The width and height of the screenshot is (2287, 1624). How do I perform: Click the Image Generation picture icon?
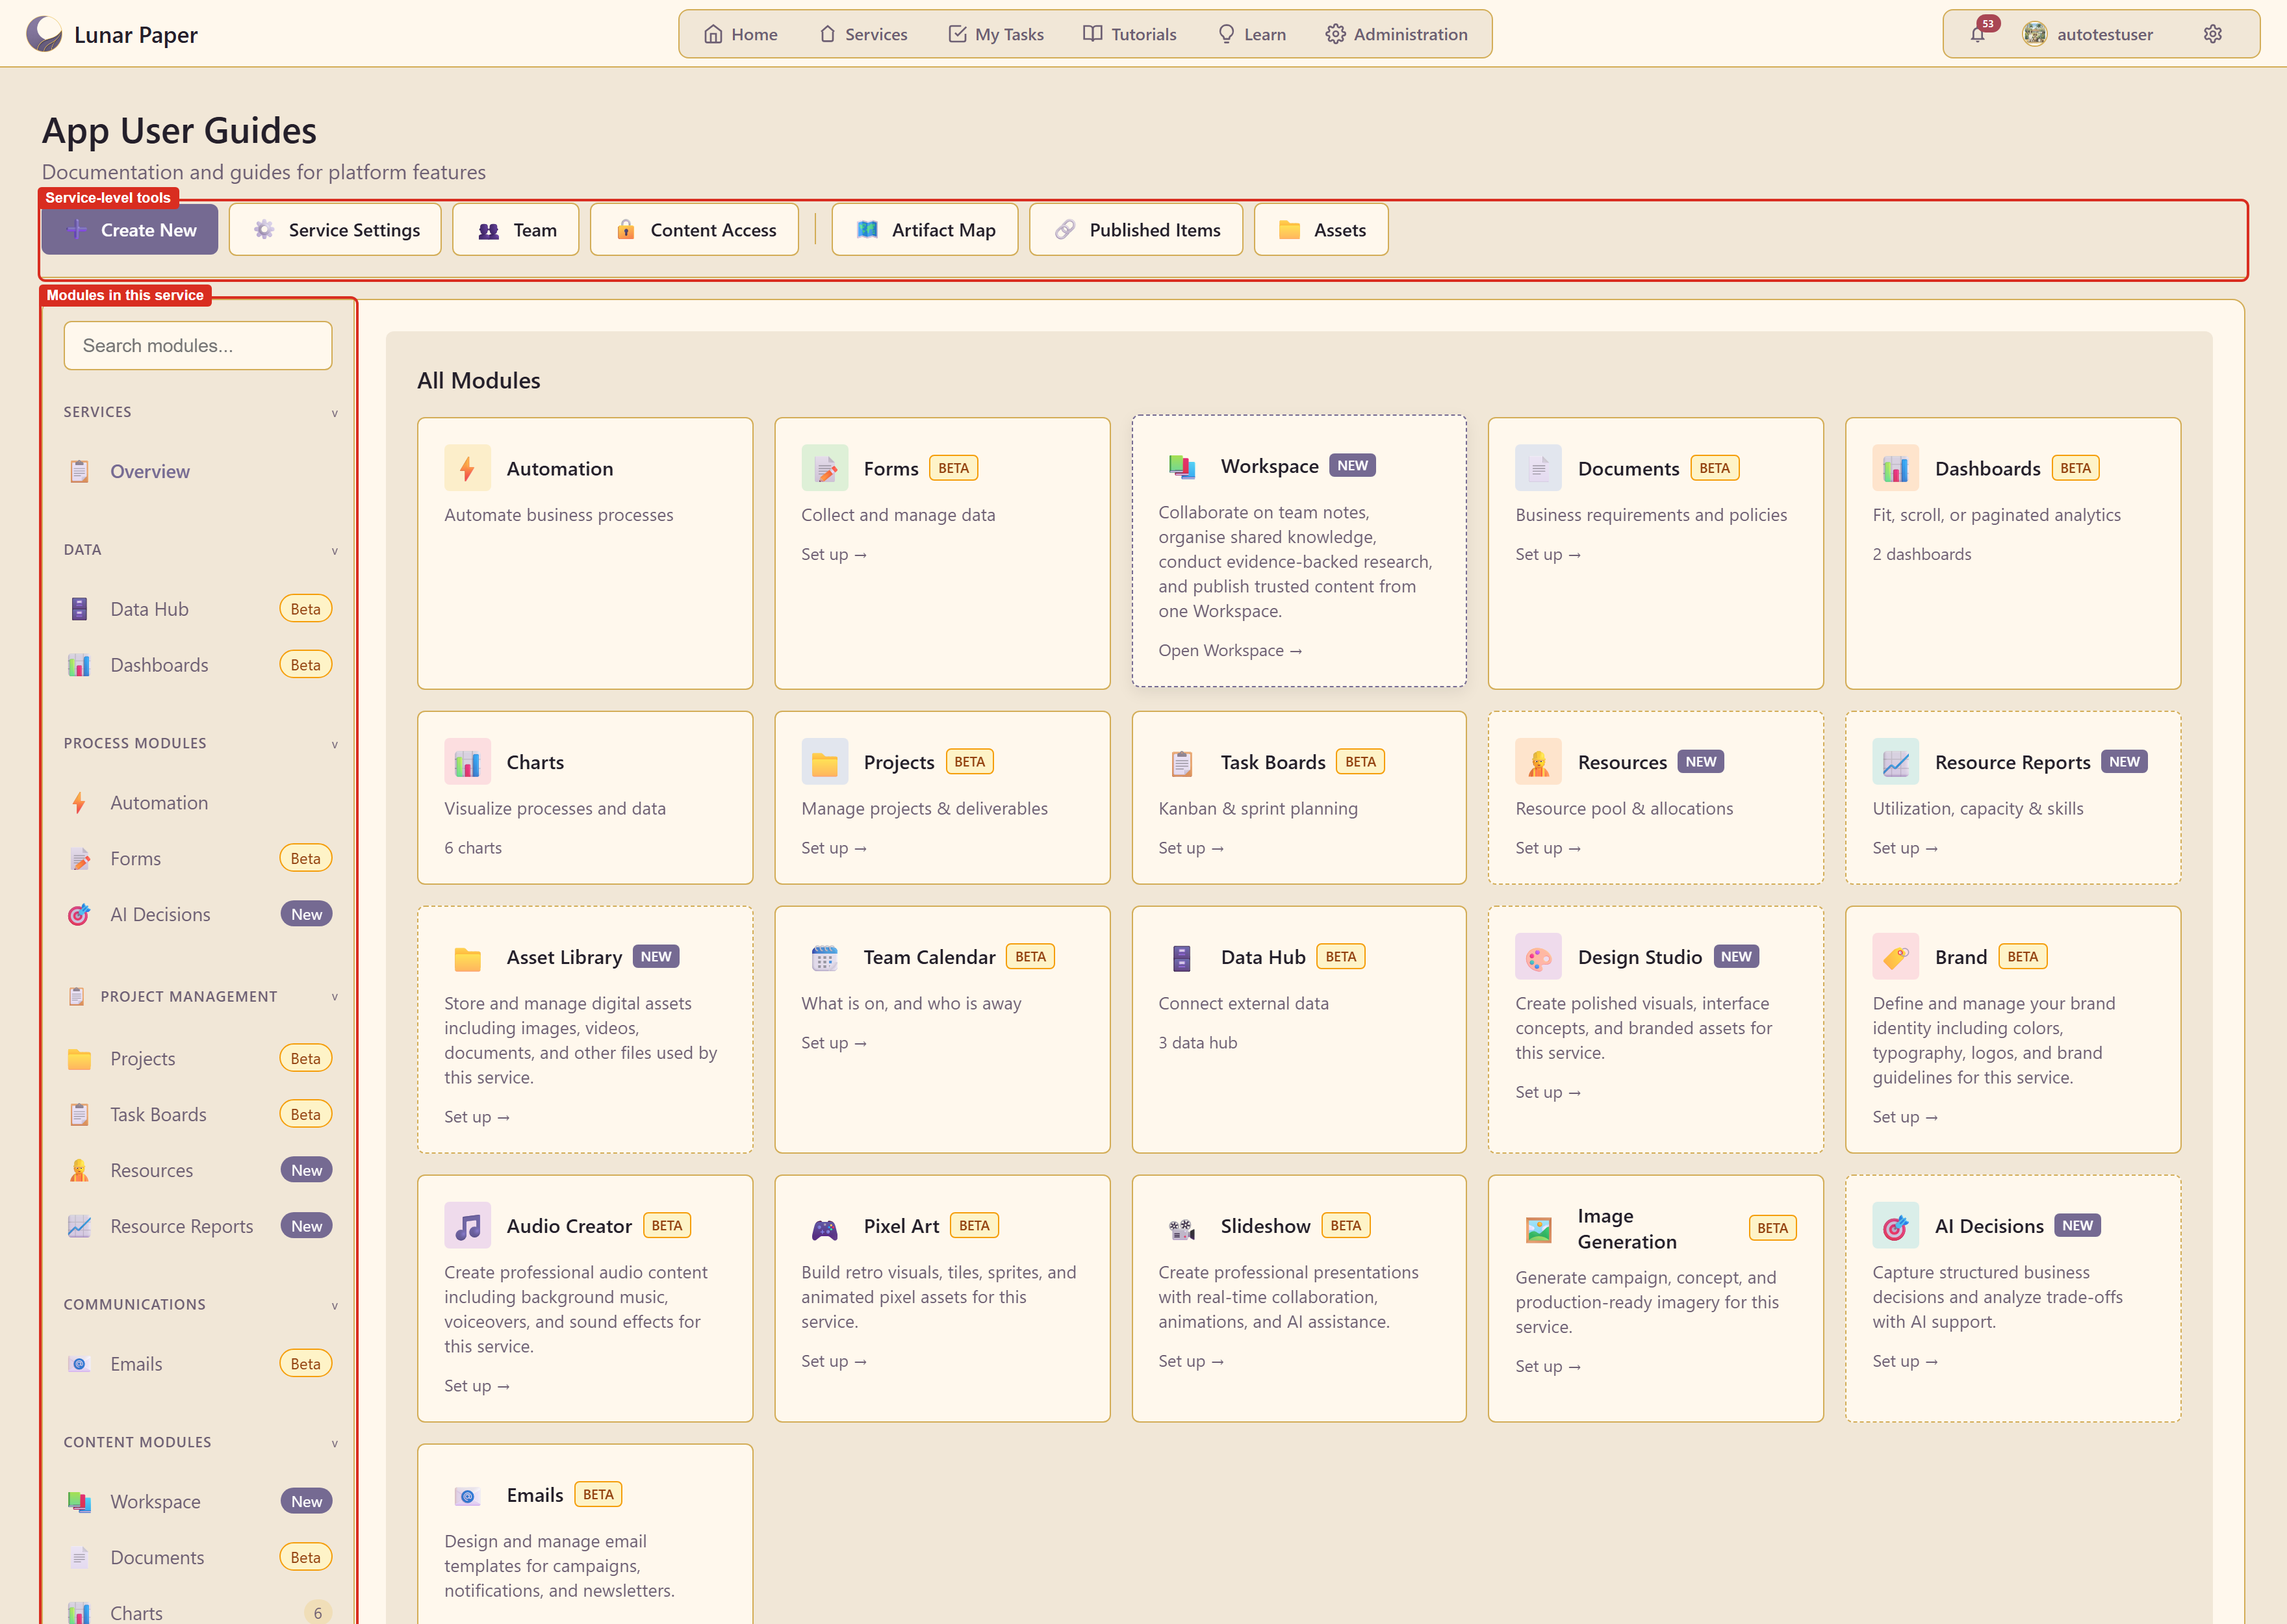pyautogui.click(x=1538, y=1229)
